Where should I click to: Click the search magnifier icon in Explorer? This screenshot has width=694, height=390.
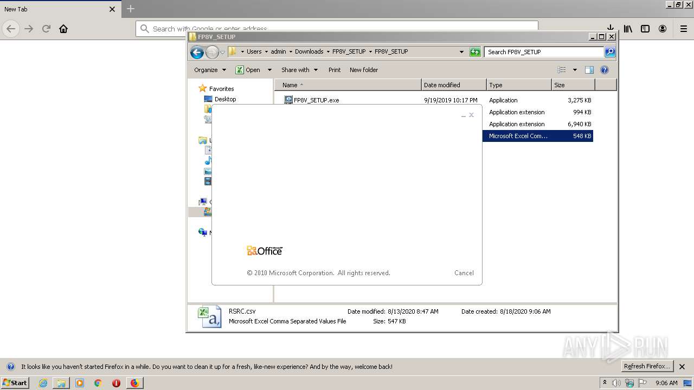pos(610,52)
